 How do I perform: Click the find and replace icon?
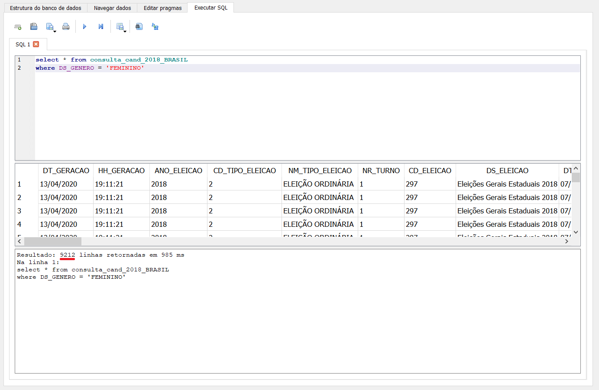tap(155, 27)
